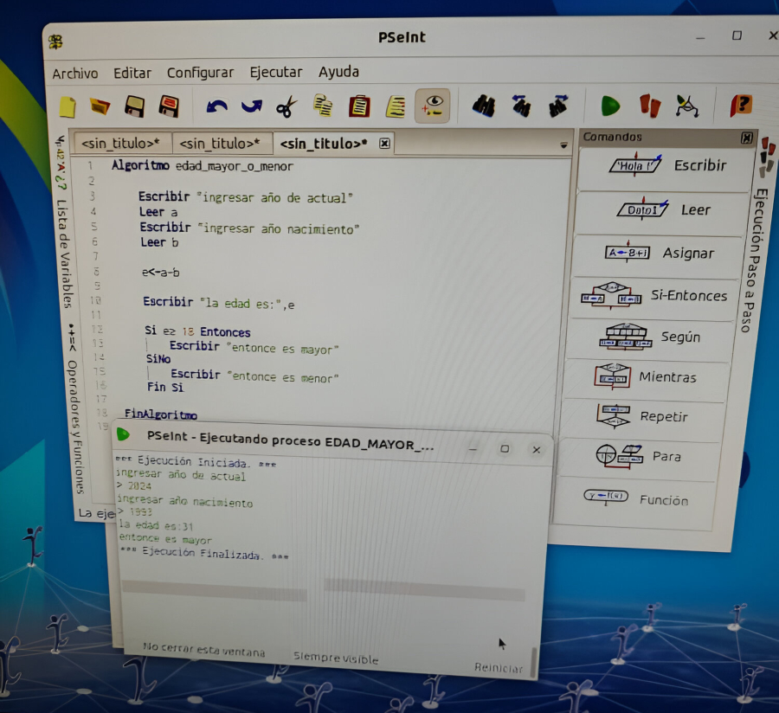Click the 'Si e≥ 18 Entonces' line
779x713 pixels.
[197, 331]
